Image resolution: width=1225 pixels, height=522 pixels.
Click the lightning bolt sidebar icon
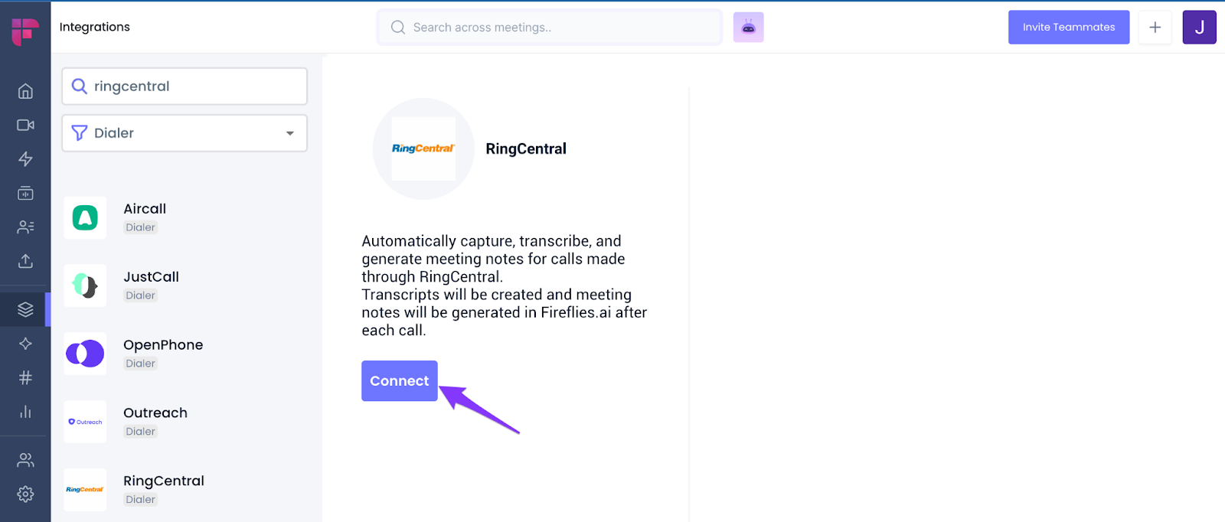(x=25, y=158)
